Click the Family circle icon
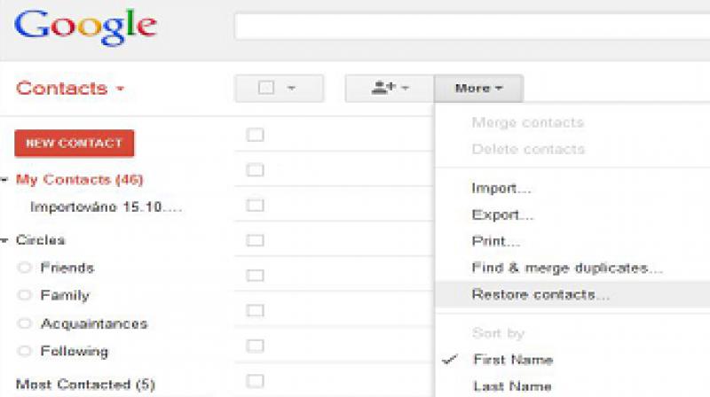Screen dimensions: 710x397 click(24, 295)
